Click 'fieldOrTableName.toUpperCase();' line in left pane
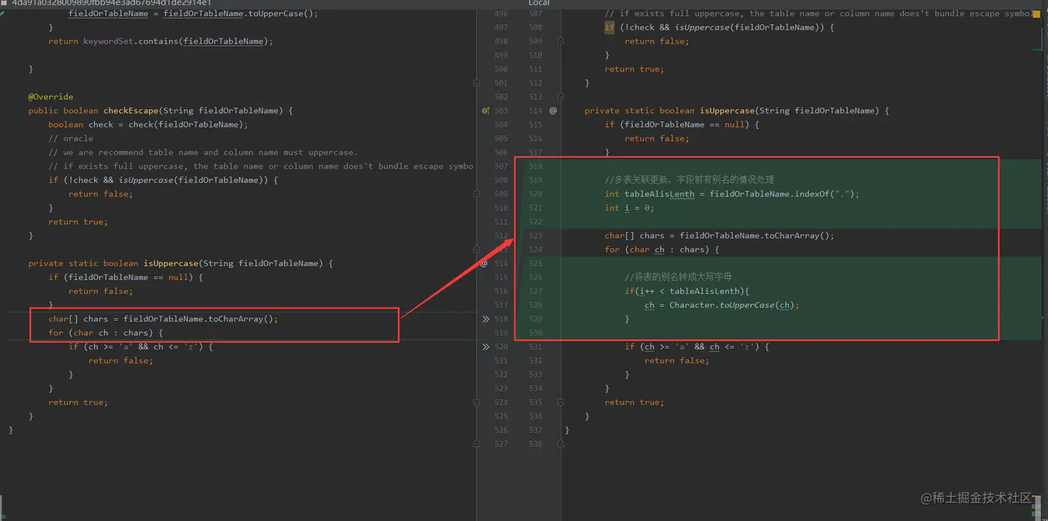The height and width of the screenshot is (521, 1048). click(193, 14)
